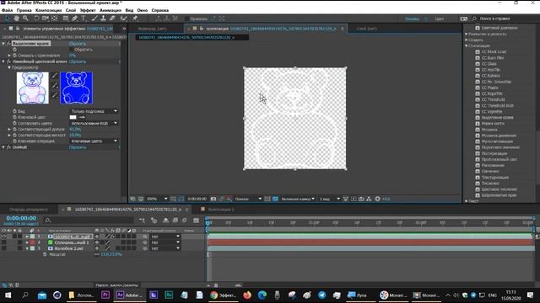Toggle the Snapping checkbox in toolbar

[x=187, y=19]
